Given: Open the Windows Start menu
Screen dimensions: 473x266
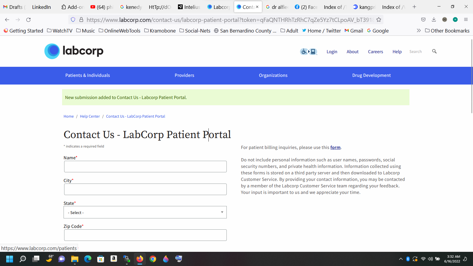Looking at the screenshot, I should (9, 259).
